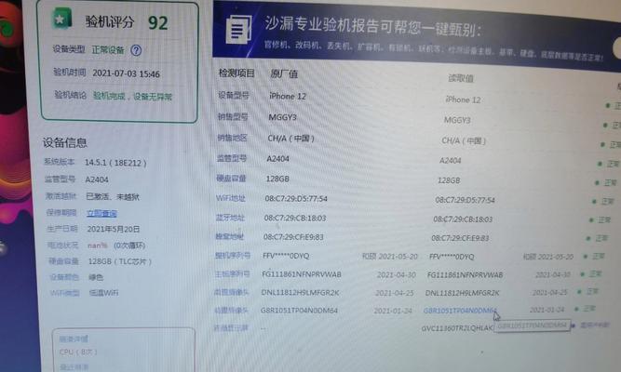Click the banner title 沙漏专业验机报告可帮您一键甄别
621x372 pixels.
point(372,26)
